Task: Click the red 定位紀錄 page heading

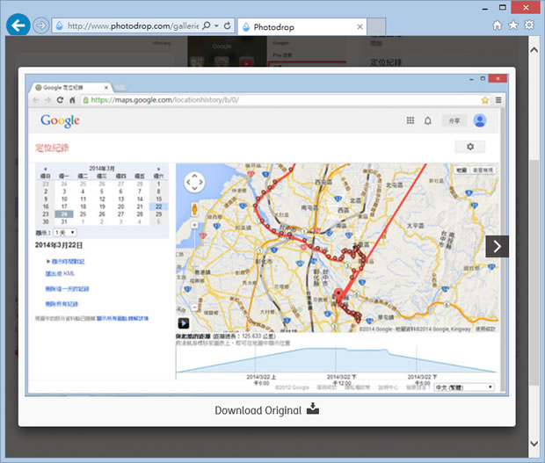Action: pos(52,148)
